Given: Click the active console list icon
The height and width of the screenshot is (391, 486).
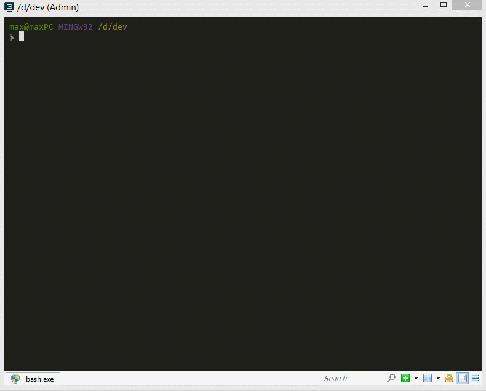Looking at the screenshot, I should 428,378.
